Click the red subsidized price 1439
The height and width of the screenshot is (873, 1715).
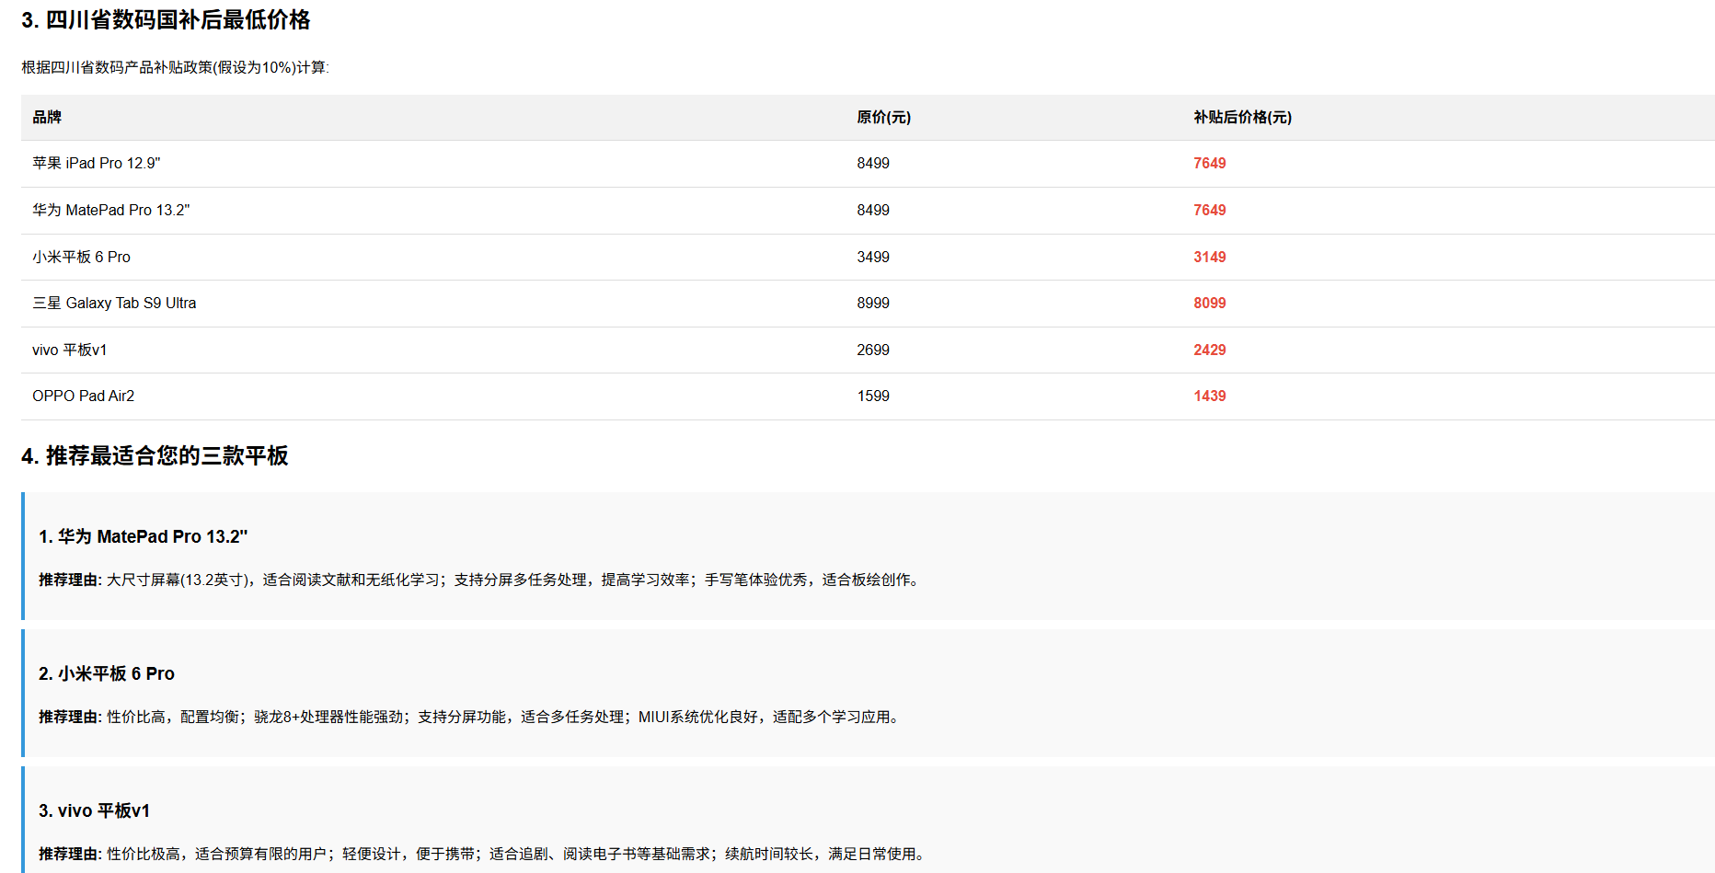pos(1210,396)
